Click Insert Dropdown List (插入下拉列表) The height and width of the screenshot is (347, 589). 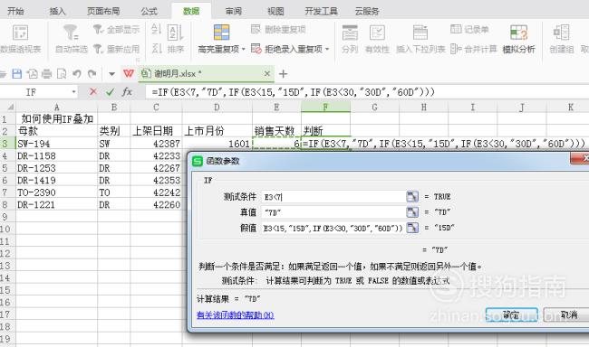(420, 39)
